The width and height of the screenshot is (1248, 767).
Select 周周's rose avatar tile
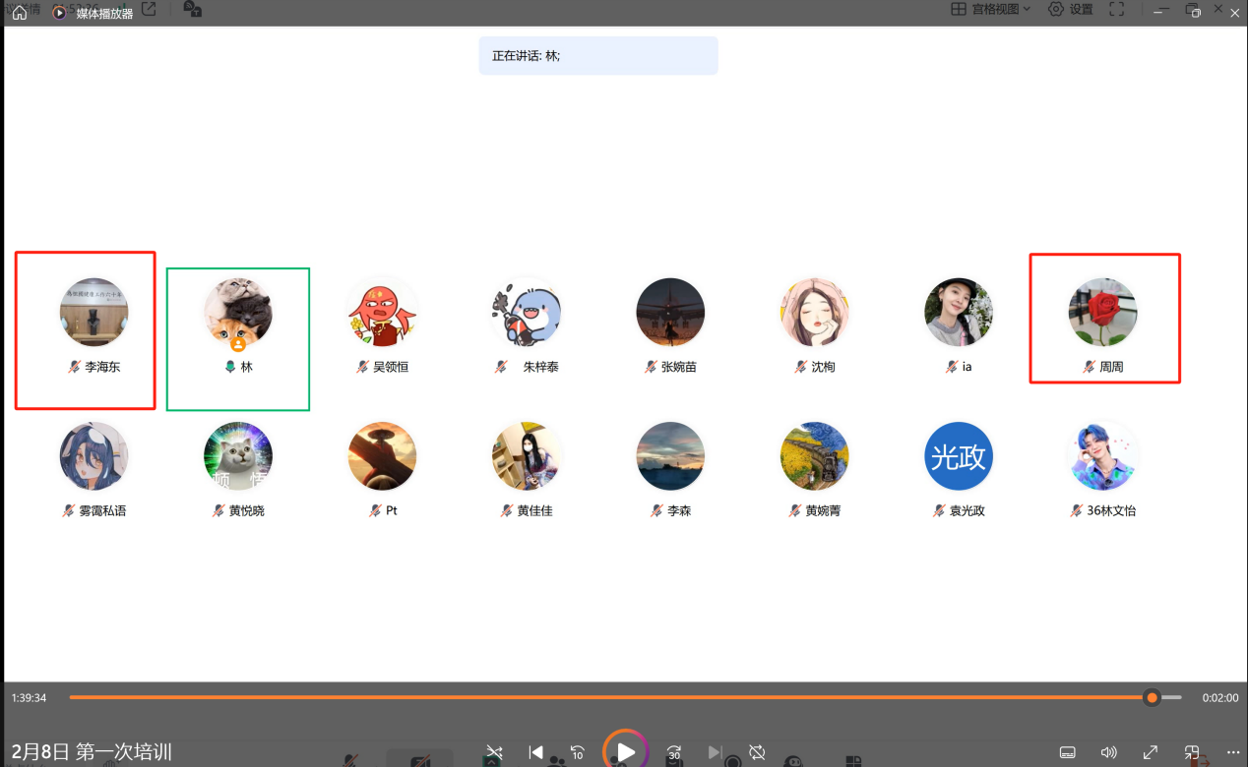[x=1102, y=312]
